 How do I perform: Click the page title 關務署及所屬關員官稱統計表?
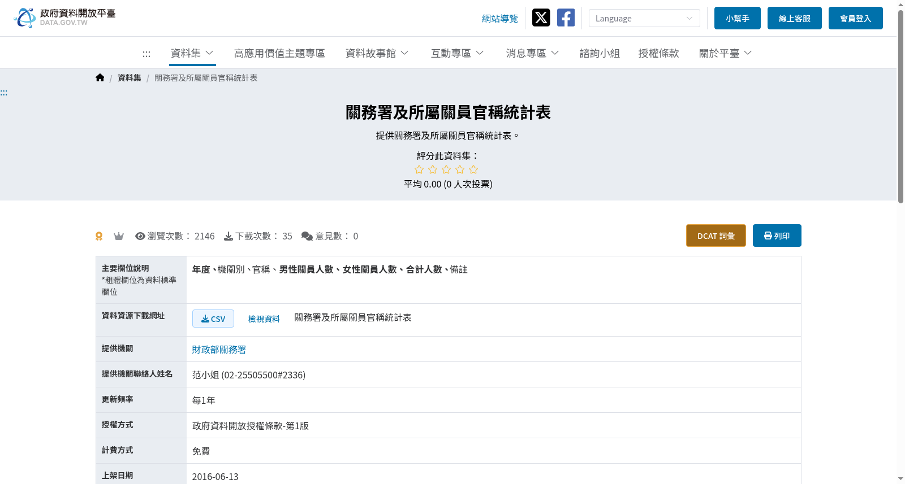[448, 112]
